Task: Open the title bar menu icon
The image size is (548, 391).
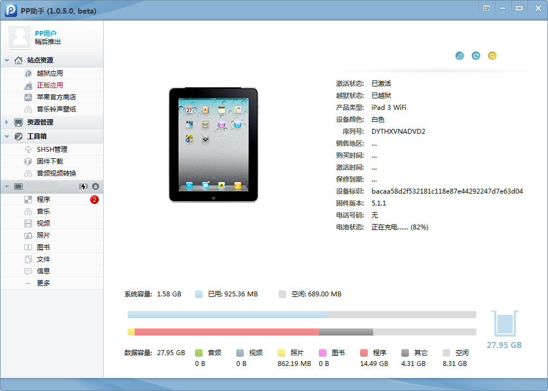Action: [x=487, y=8]
